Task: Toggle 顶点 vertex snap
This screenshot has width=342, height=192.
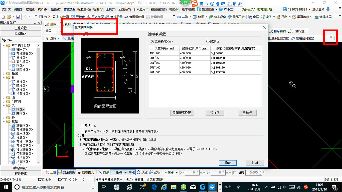Action: point(142,172)
